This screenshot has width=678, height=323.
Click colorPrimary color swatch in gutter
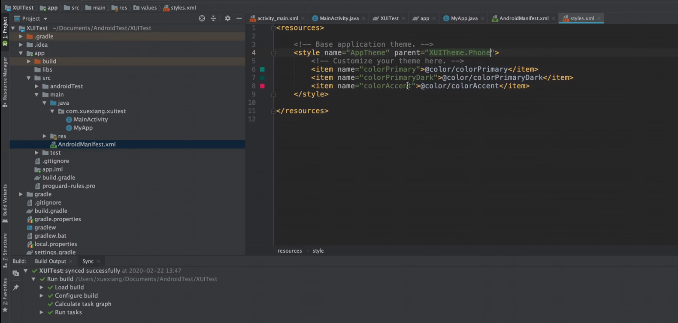pyautogui.click(x=262, y=69)
